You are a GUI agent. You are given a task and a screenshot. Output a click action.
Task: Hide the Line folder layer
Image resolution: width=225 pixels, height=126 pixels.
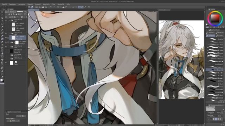tap(6, 42)
